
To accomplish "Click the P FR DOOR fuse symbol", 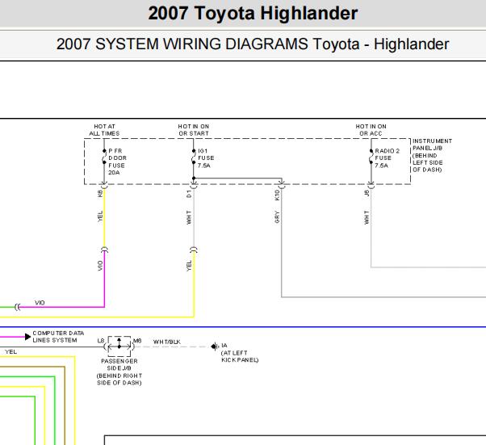I will [x=104, y=157].
